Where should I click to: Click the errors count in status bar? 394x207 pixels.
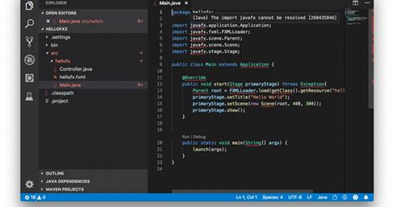tap(30, 197)
